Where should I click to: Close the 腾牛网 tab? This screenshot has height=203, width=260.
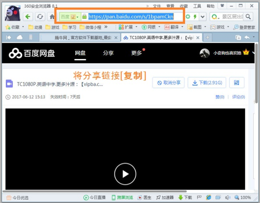(x=116, y=38)
